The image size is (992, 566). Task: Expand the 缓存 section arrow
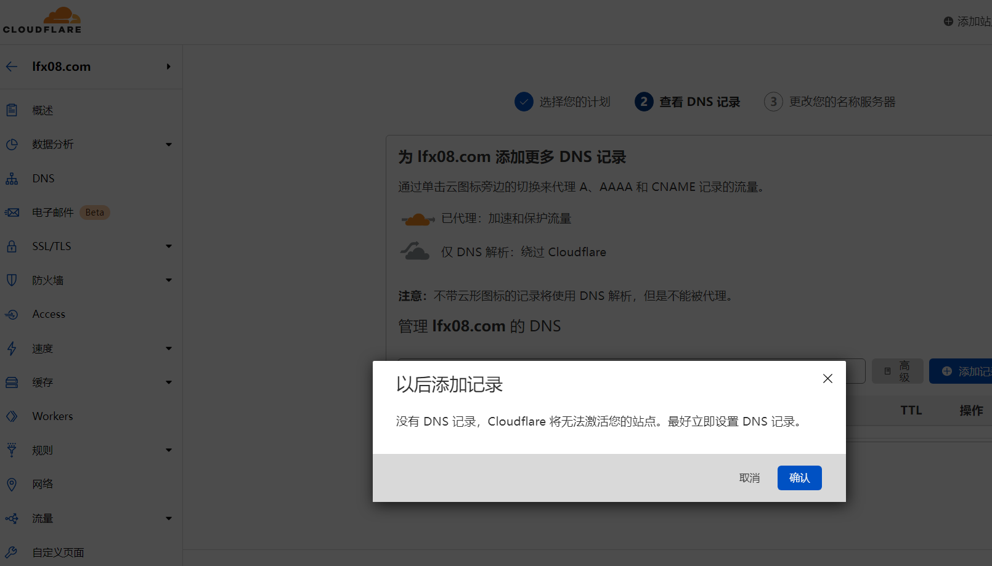169,382
